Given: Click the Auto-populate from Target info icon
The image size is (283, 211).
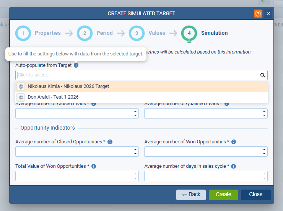Looking at the screenshot, I should pos(76,65).
